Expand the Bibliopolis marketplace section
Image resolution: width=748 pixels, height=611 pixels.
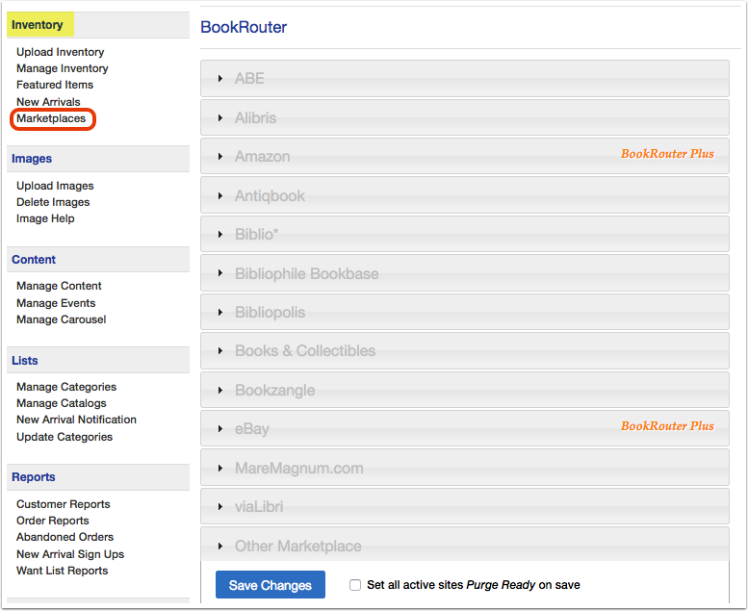pyautogui.click(x=465, y=312)
